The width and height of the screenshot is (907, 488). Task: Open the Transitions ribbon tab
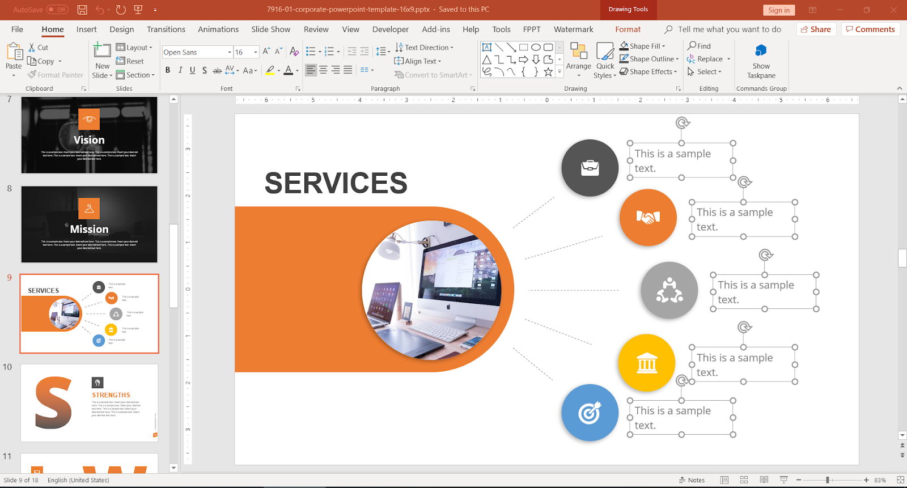click(x=166, y=29)
